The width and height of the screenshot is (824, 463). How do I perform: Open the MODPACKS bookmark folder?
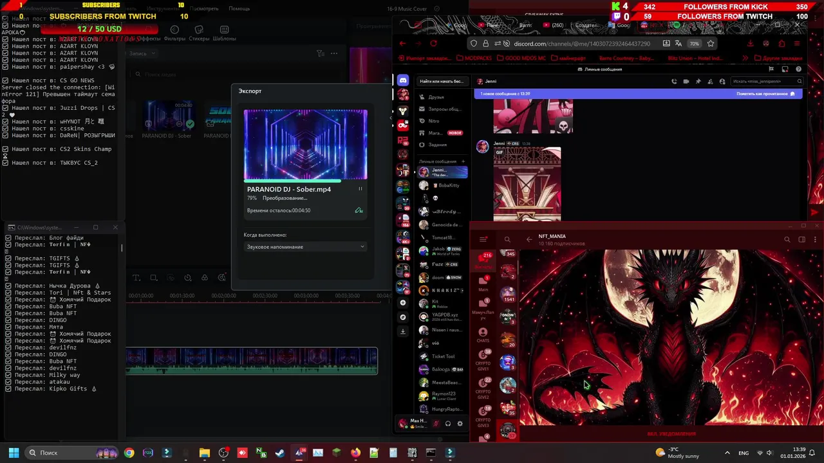tap(474, 59)
